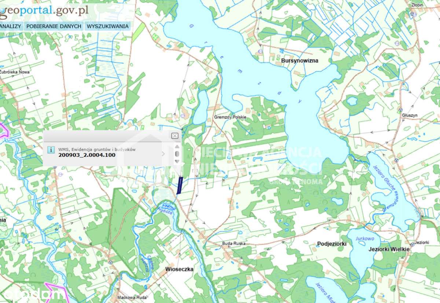Click the Gremzdy Polskie map label
This screenshot has height=303, width=440.
tap(230, 117)
